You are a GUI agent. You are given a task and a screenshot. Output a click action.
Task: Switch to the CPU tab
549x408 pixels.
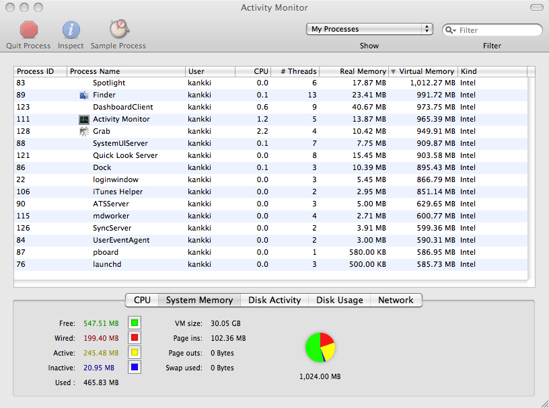[142, 300]
